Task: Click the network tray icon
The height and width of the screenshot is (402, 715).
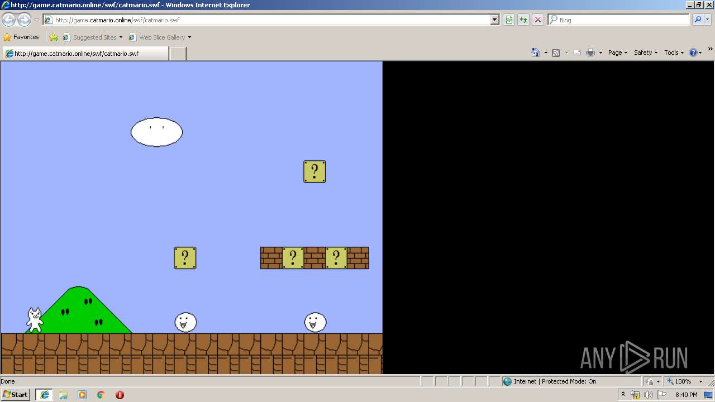Action: tap(635, 395)
